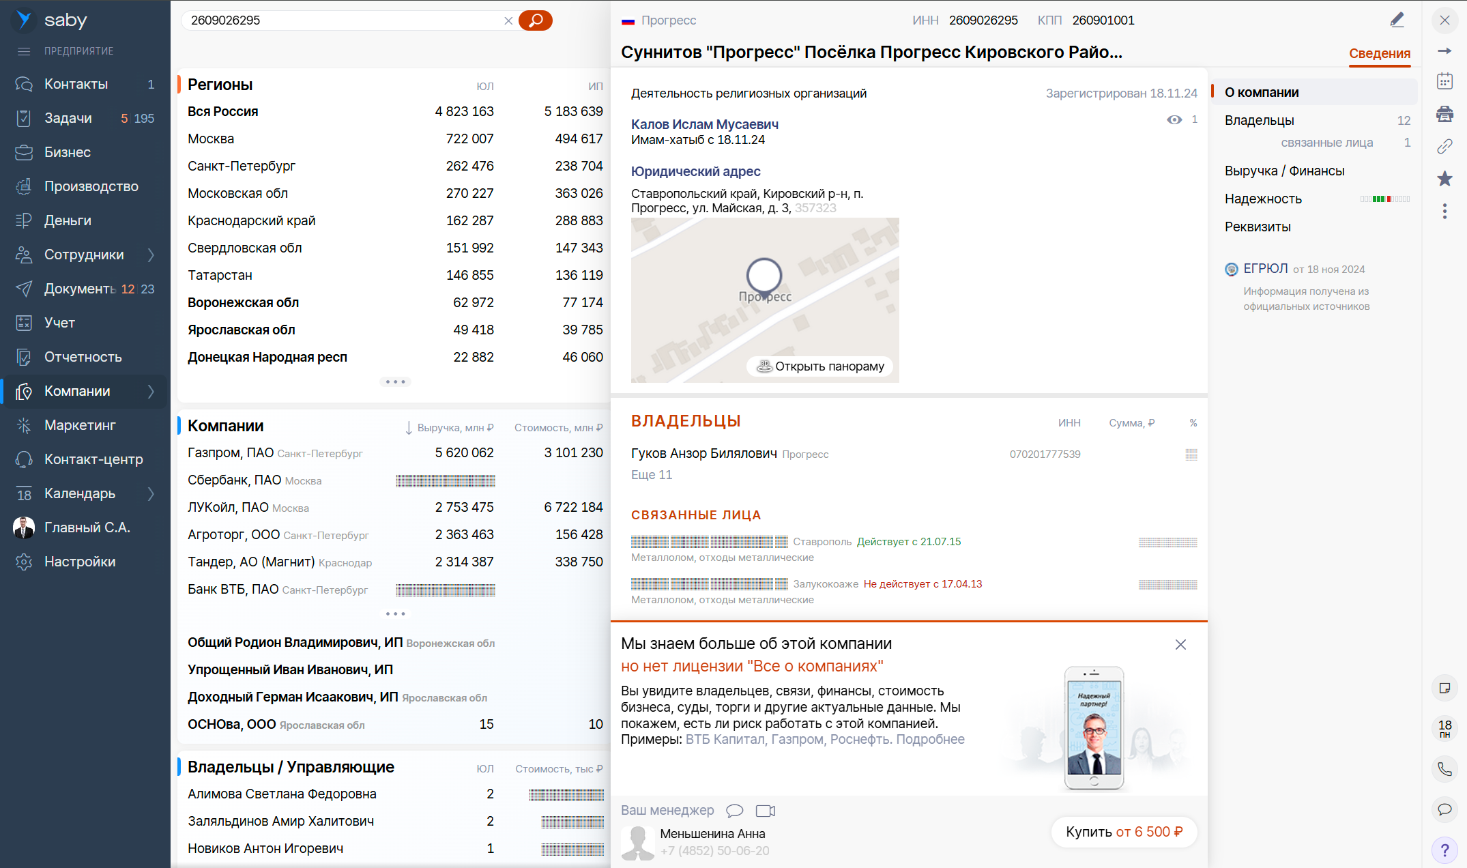1467x868 pixels.
Task: Open Калов Ислам Мусаевич profile link
Action: [x=704, y=124]
